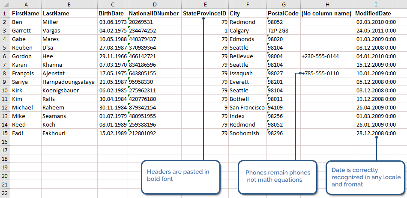Select the cell with birthdate 10.05.1988

tap(113, 39)
